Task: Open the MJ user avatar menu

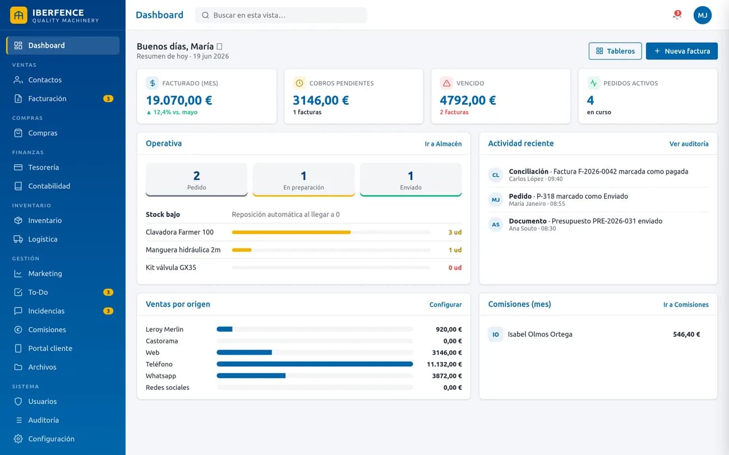Action: click(x=703, y=15)
